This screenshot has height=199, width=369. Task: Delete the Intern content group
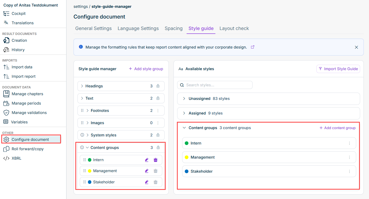pyautogui.click(x=155, y=160)
